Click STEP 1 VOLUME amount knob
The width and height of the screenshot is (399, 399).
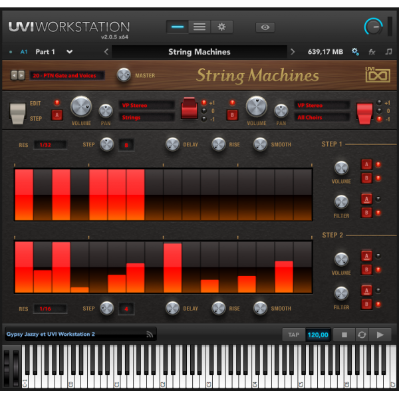(341, 168)
